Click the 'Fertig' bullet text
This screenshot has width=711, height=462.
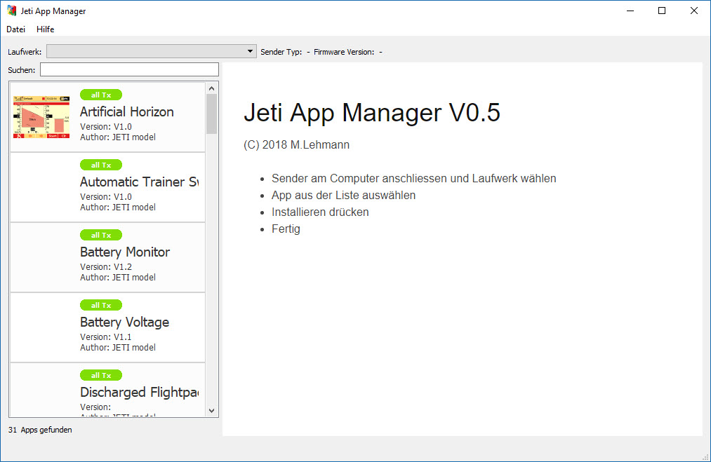point(286,229)
